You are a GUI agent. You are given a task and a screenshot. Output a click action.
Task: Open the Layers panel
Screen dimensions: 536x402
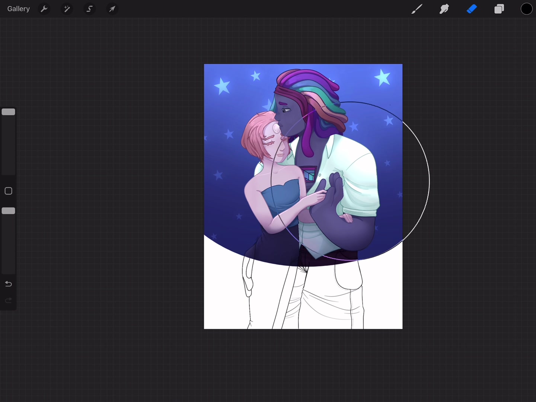(499, 9)
